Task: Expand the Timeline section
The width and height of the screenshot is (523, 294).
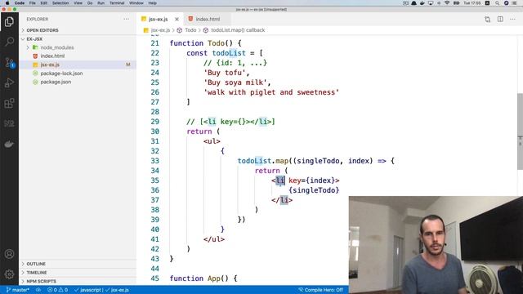Action: (78, 272)
